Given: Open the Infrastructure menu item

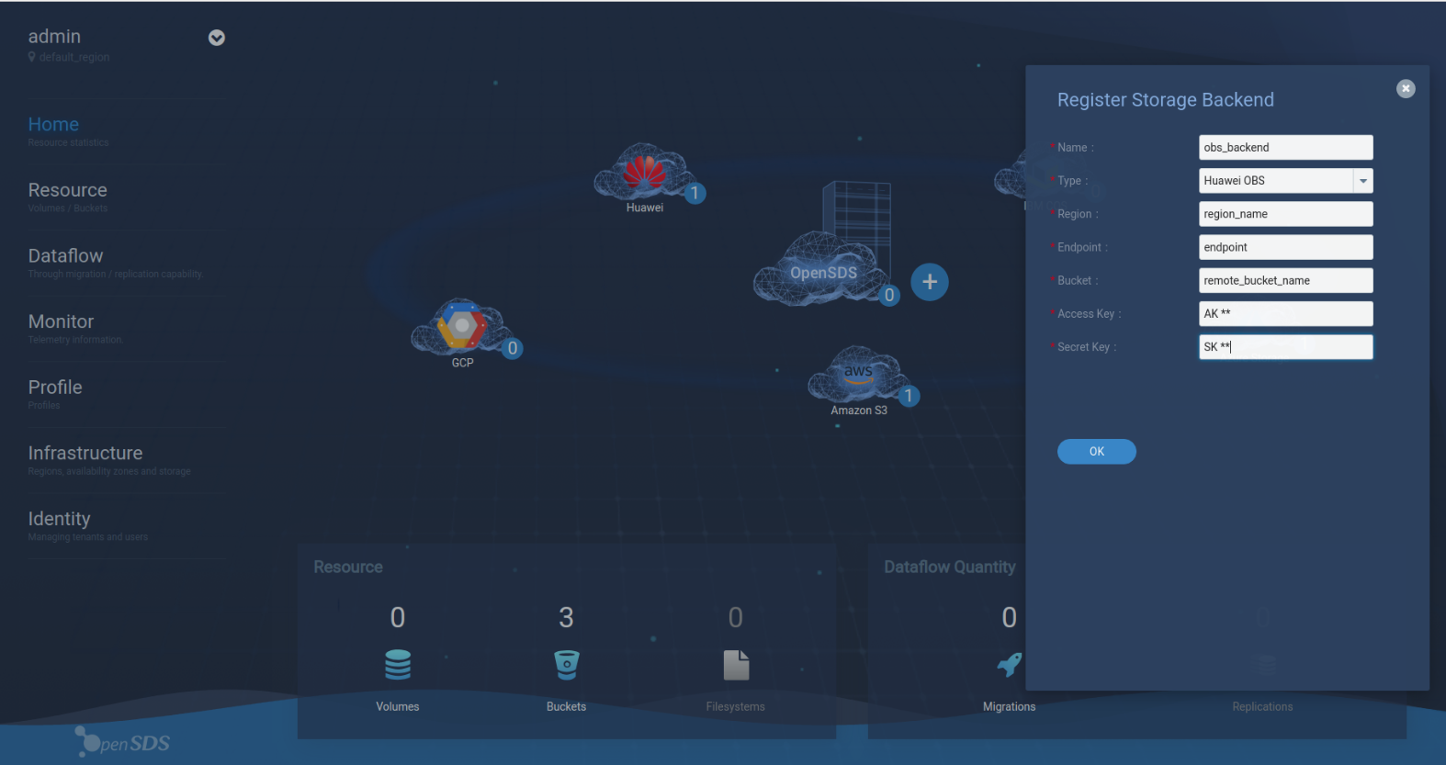Looking at the screenshot, I should point(85,453).
